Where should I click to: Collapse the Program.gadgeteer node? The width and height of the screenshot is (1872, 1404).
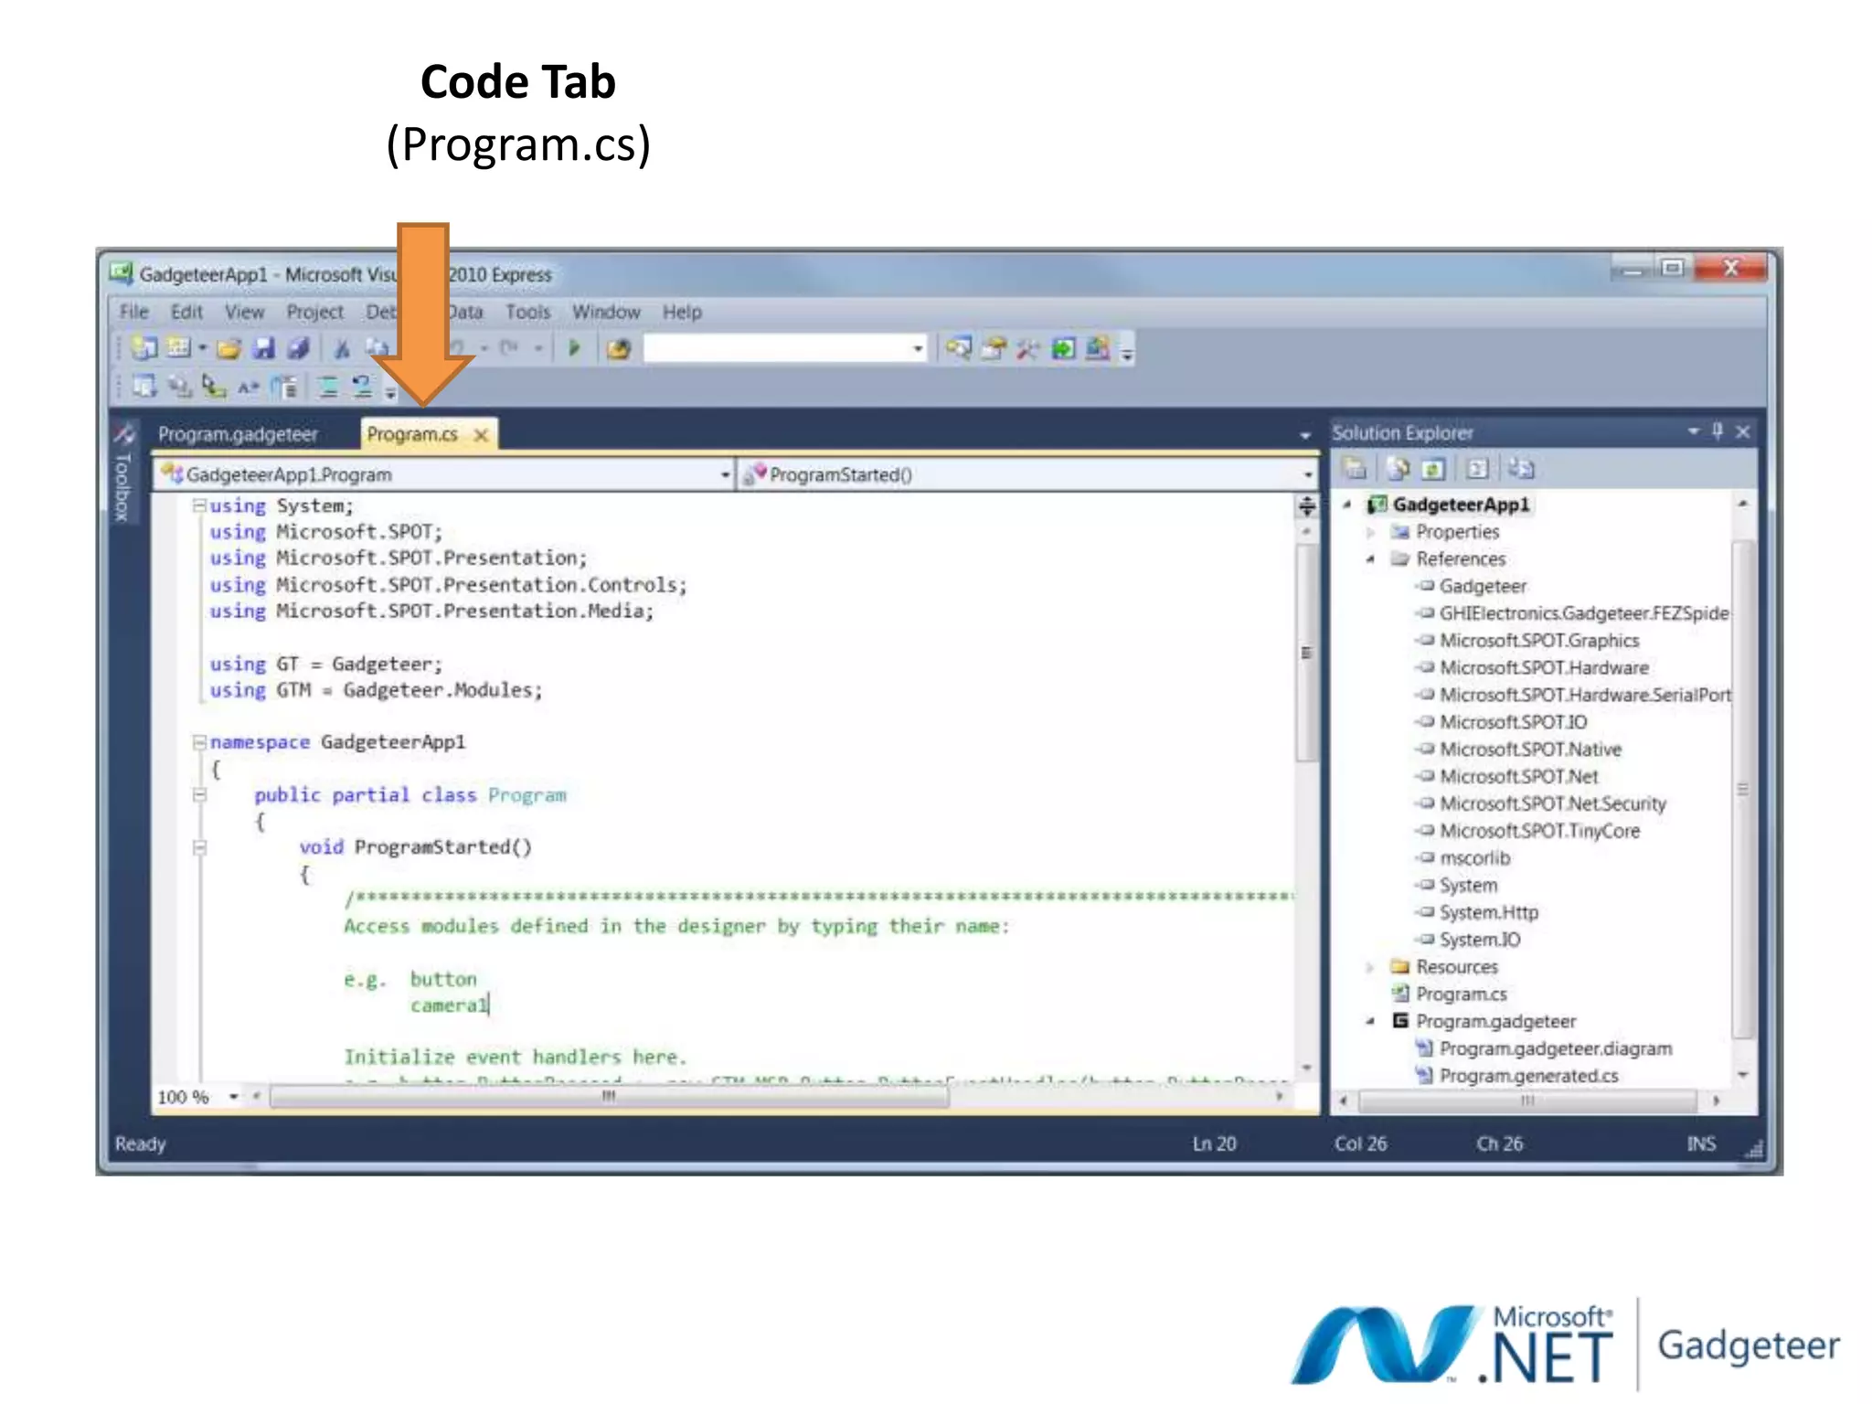(x=1370, y=1021)
